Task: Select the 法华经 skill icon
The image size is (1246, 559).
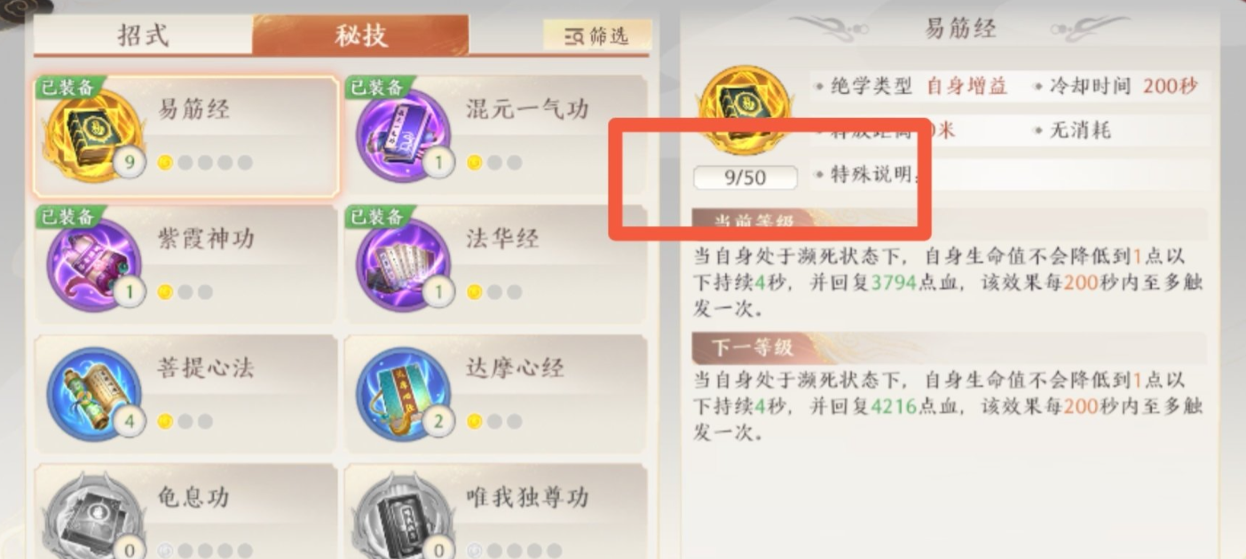Action: (402, 264)
